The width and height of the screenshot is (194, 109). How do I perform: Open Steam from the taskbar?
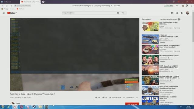coord(34,107)
